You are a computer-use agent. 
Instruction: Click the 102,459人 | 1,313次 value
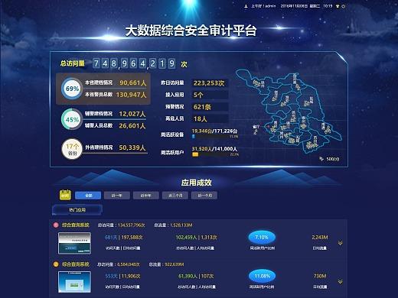196,238
